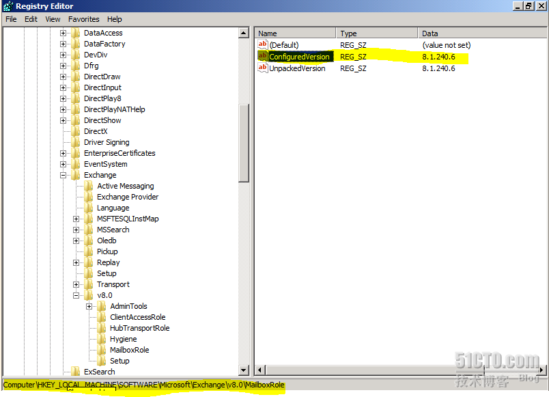Click the ExSearch folder icon
Screen dimensions: 549x397
75,372
